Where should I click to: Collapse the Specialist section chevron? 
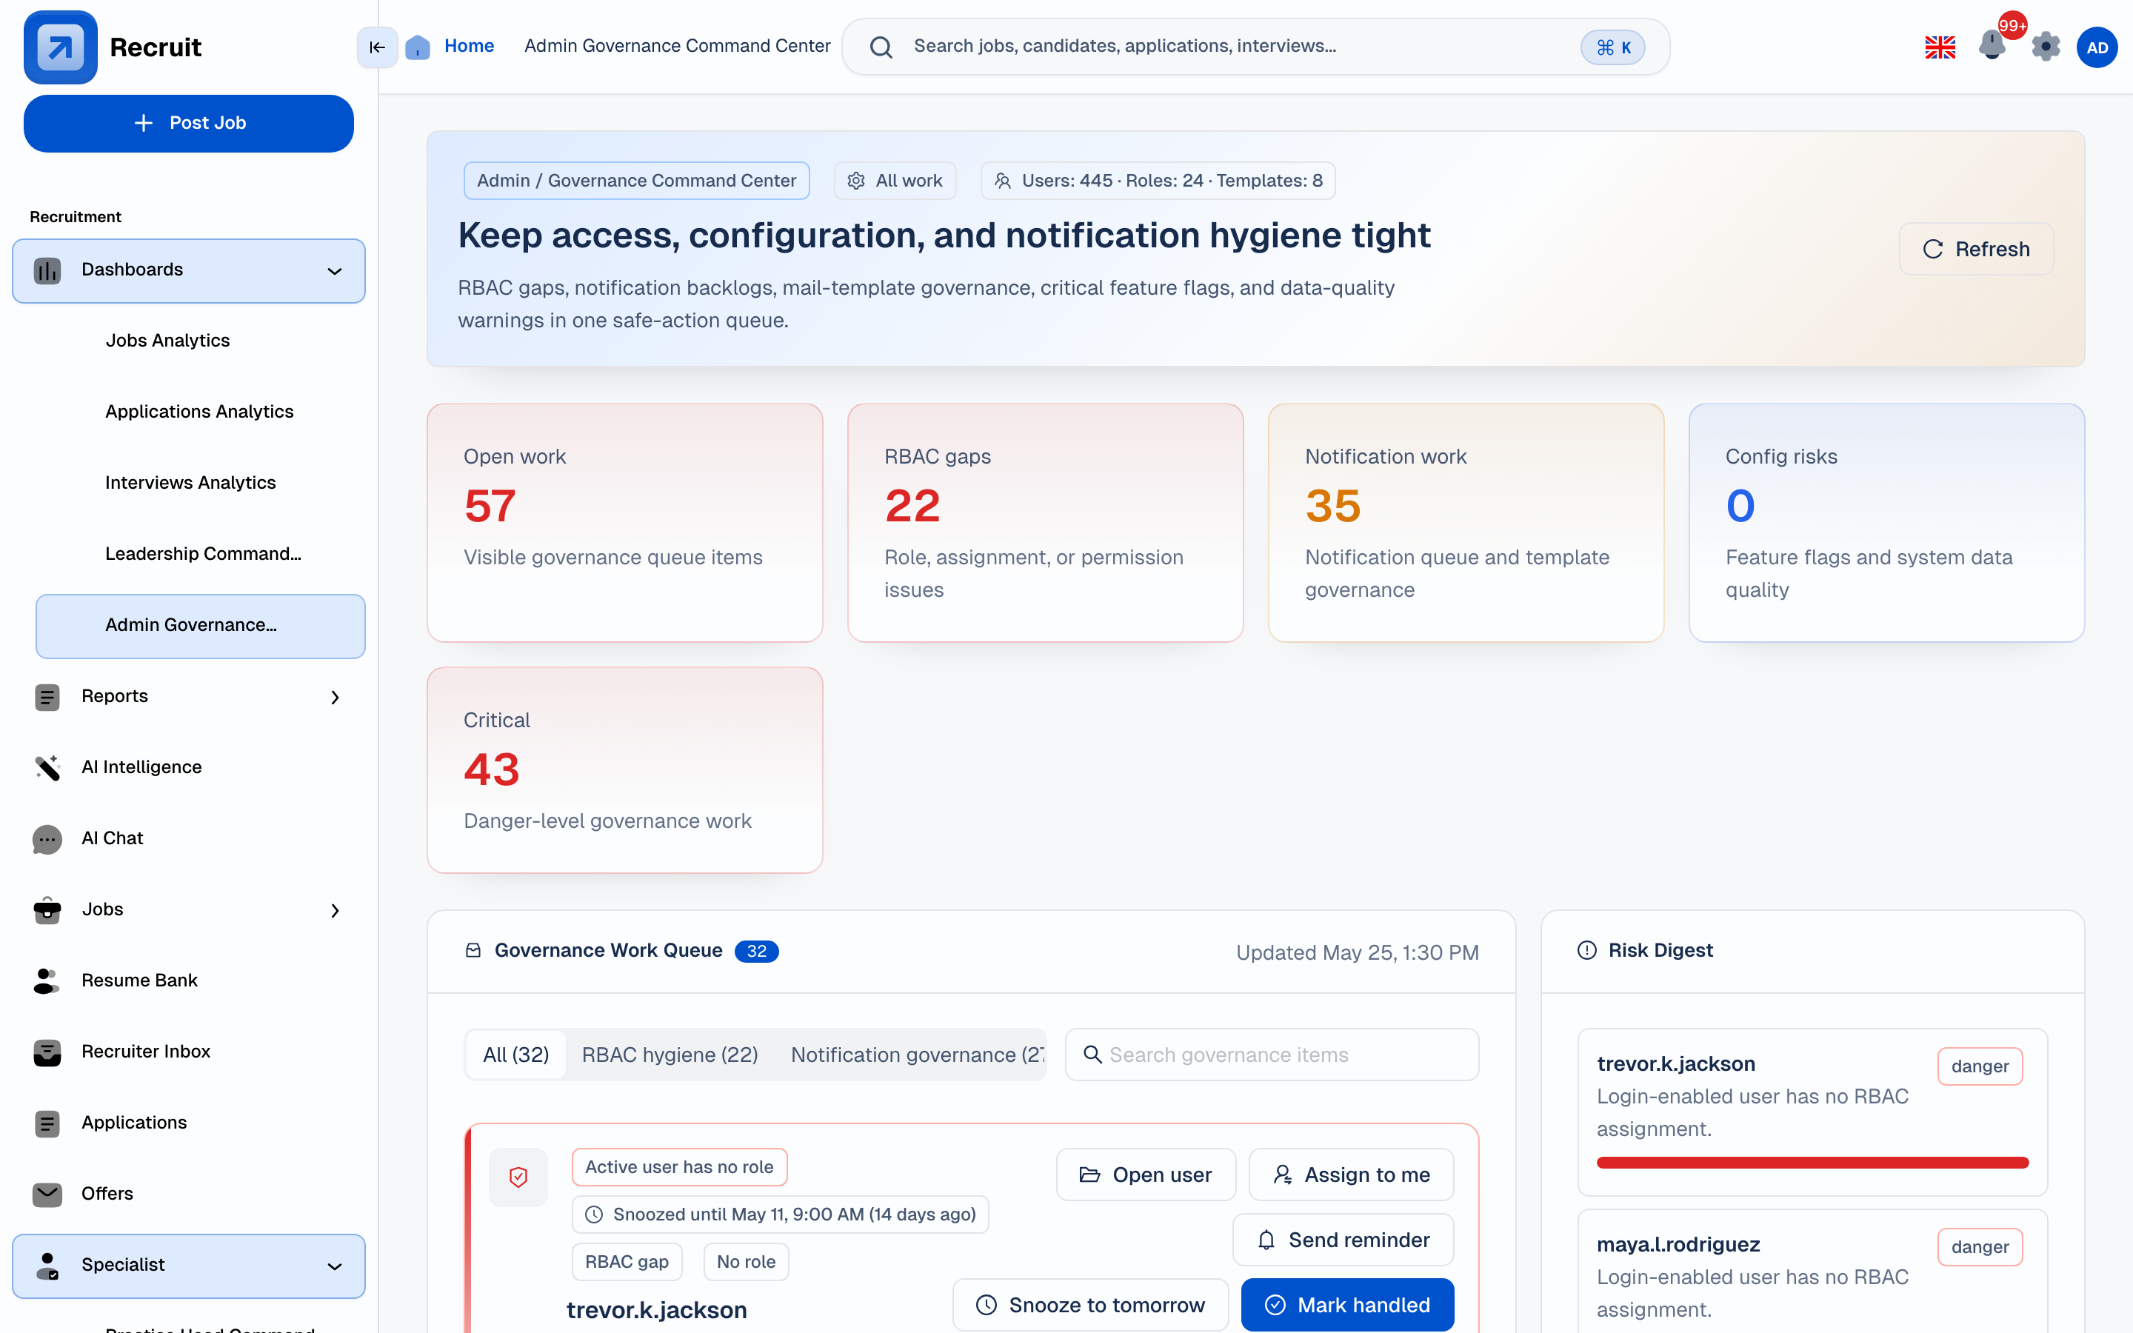[x=335, y=1266]
